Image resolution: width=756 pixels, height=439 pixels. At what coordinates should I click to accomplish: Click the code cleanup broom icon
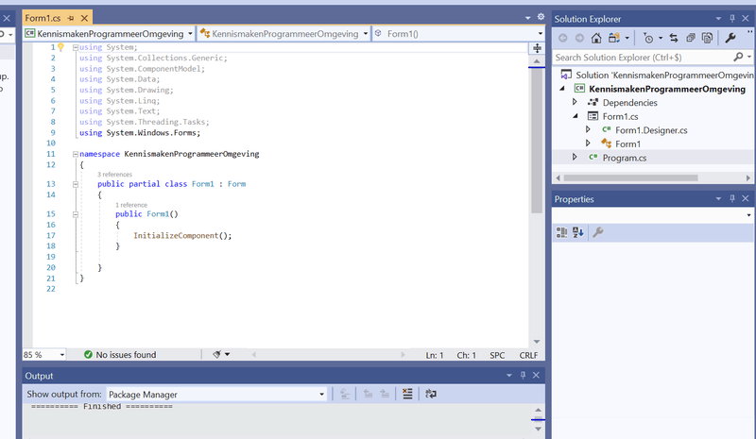pos(217,354)
